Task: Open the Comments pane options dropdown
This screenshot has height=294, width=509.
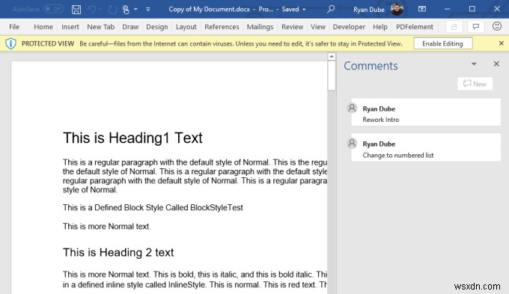Action: click(x=474, y=64)
